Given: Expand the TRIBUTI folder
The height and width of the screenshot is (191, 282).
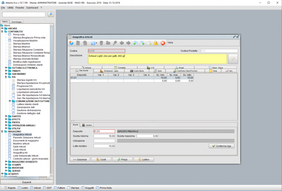Looking at the screenshot, I should click(x=6, y=71).
